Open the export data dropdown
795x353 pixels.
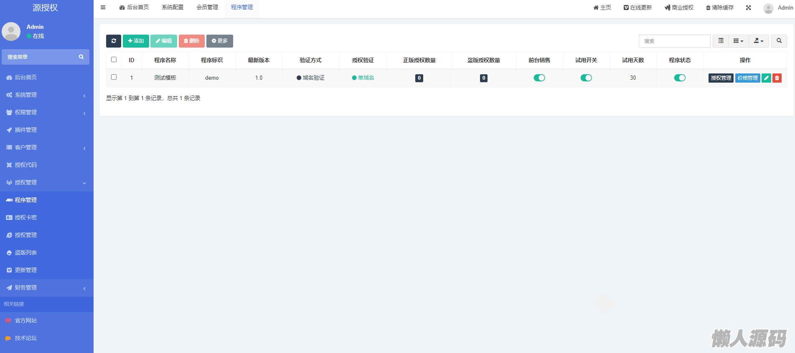[759, 41]
